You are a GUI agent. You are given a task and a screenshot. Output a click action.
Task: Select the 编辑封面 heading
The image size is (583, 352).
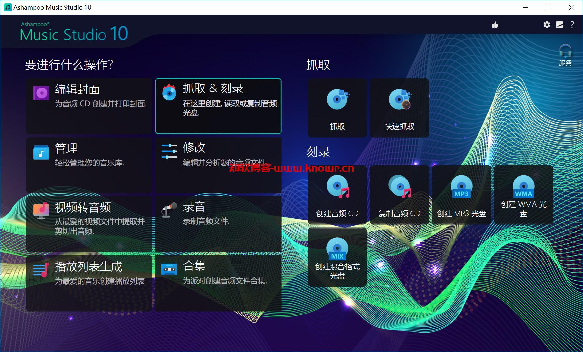77,89
